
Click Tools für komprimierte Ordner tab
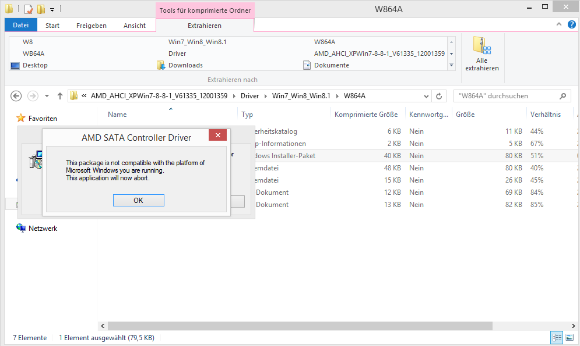point(205,10)
